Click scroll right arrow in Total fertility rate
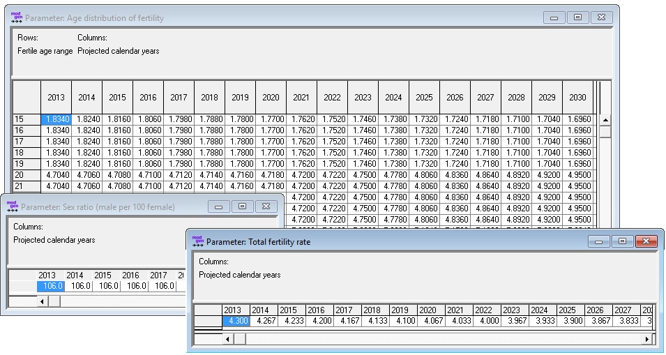 647,339
